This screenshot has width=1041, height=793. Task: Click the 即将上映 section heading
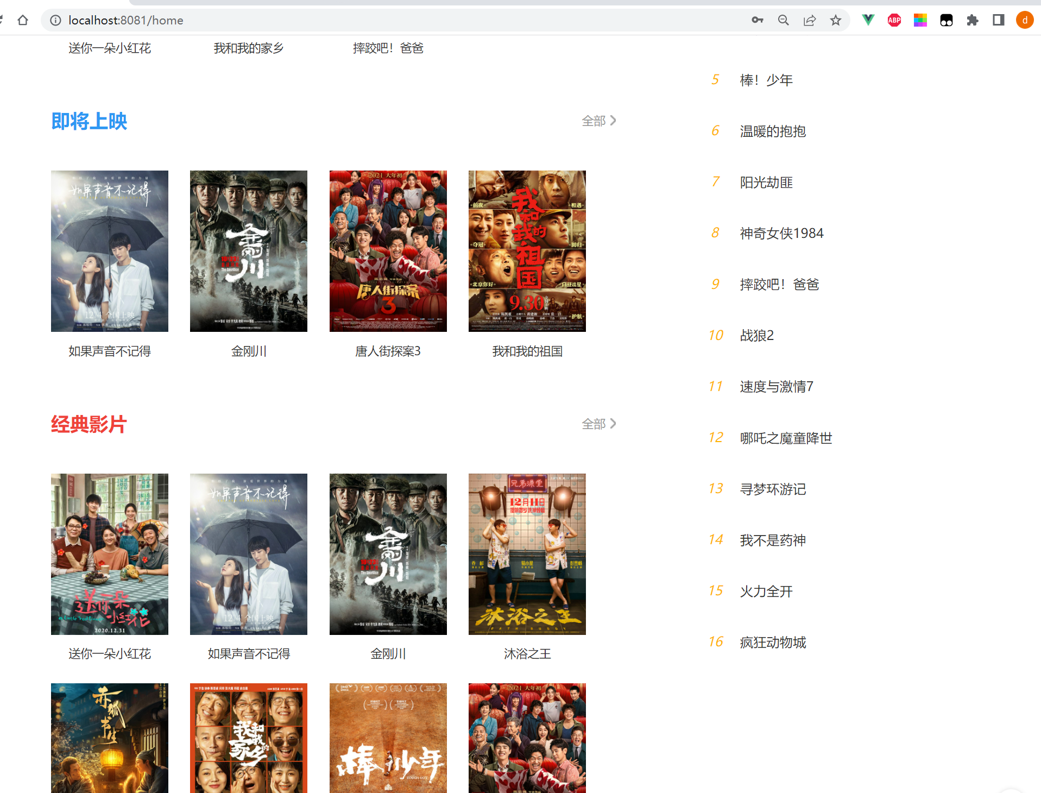pos(89,121)
